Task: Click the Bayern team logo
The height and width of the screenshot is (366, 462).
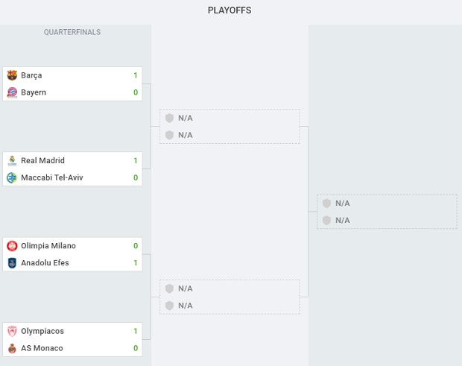Action: (12, 92)
